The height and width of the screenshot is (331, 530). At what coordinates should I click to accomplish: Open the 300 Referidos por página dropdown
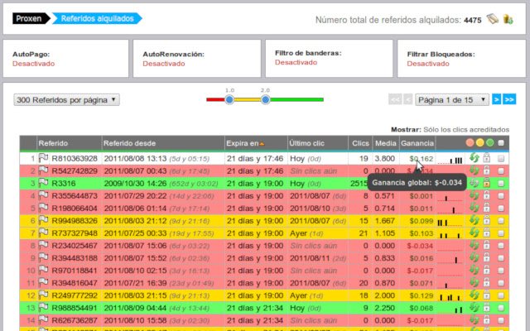[x=67, y=99]
